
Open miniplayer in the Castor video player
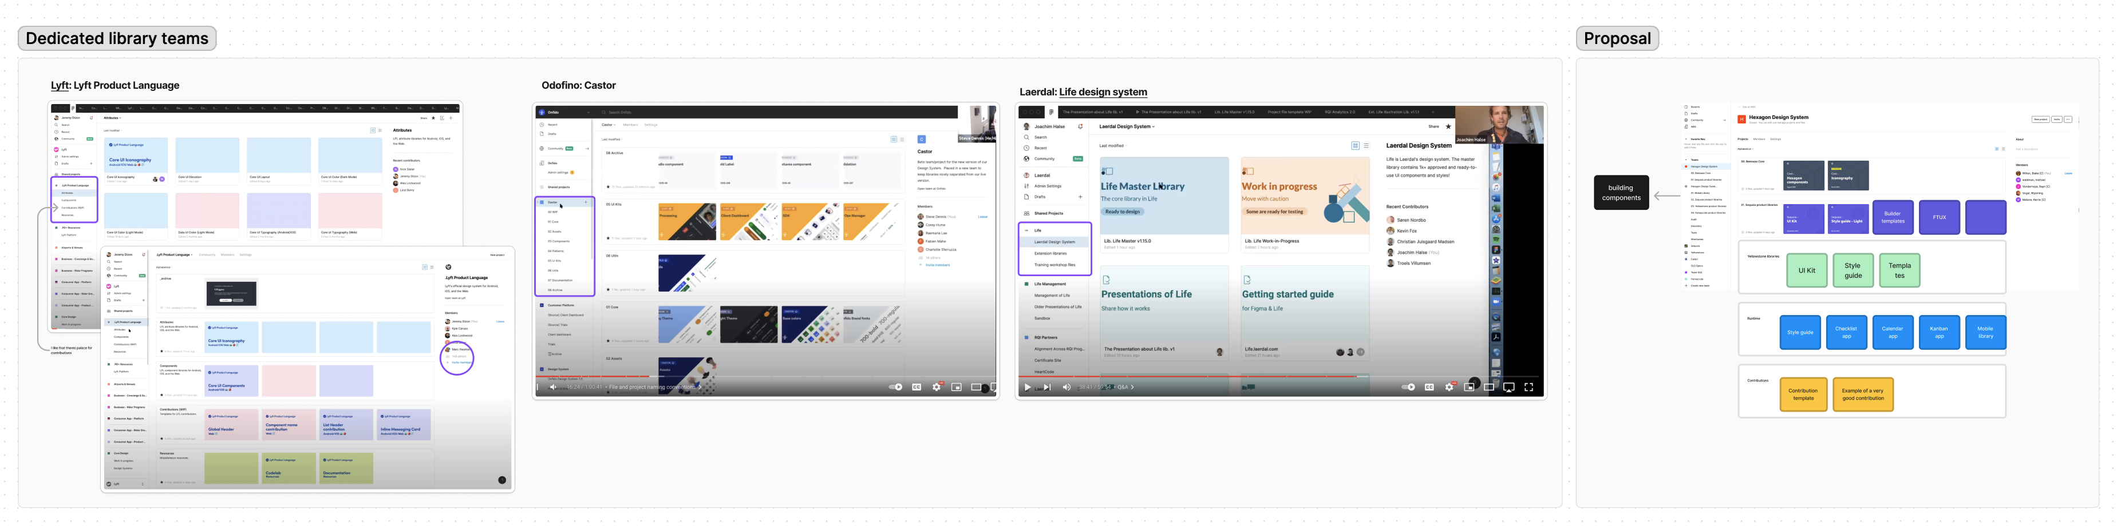957,387
